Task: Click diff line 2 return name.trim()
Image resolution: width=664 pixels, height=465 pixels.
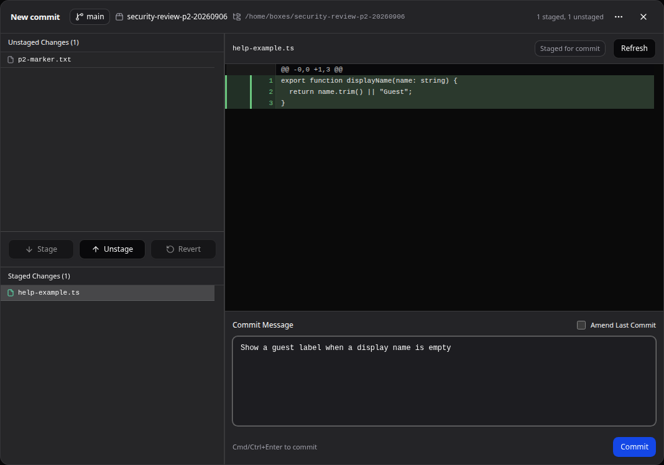Action: [440, 92]
